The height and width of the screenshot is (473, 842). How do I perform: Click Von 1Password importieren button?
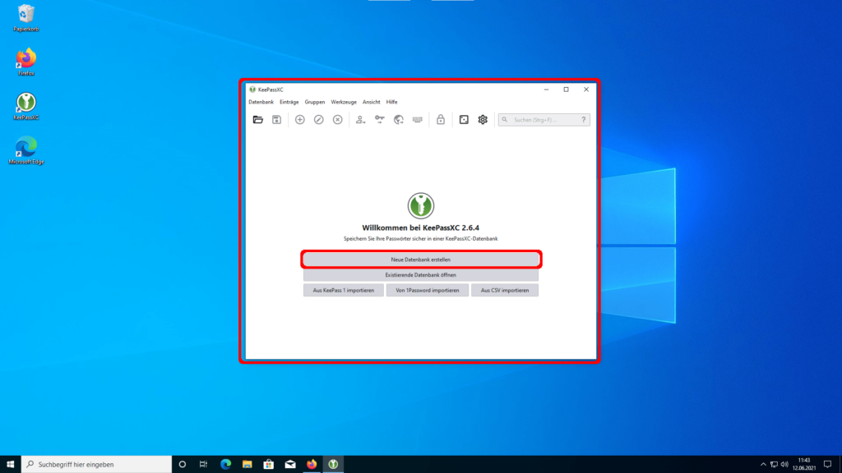click(x=428, y=290)
